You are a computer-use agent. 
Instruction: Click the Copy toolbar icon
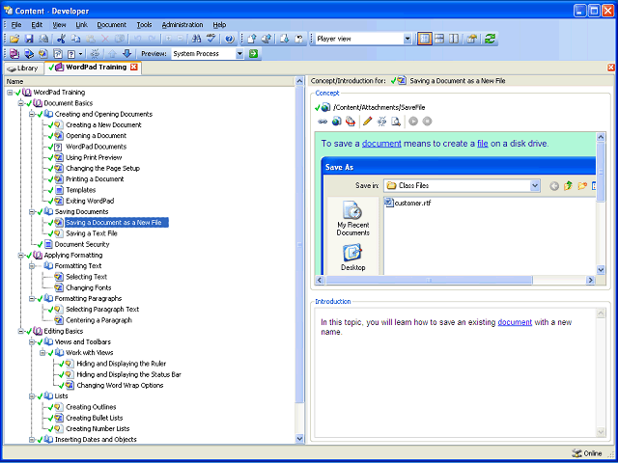tap(75, 39)
